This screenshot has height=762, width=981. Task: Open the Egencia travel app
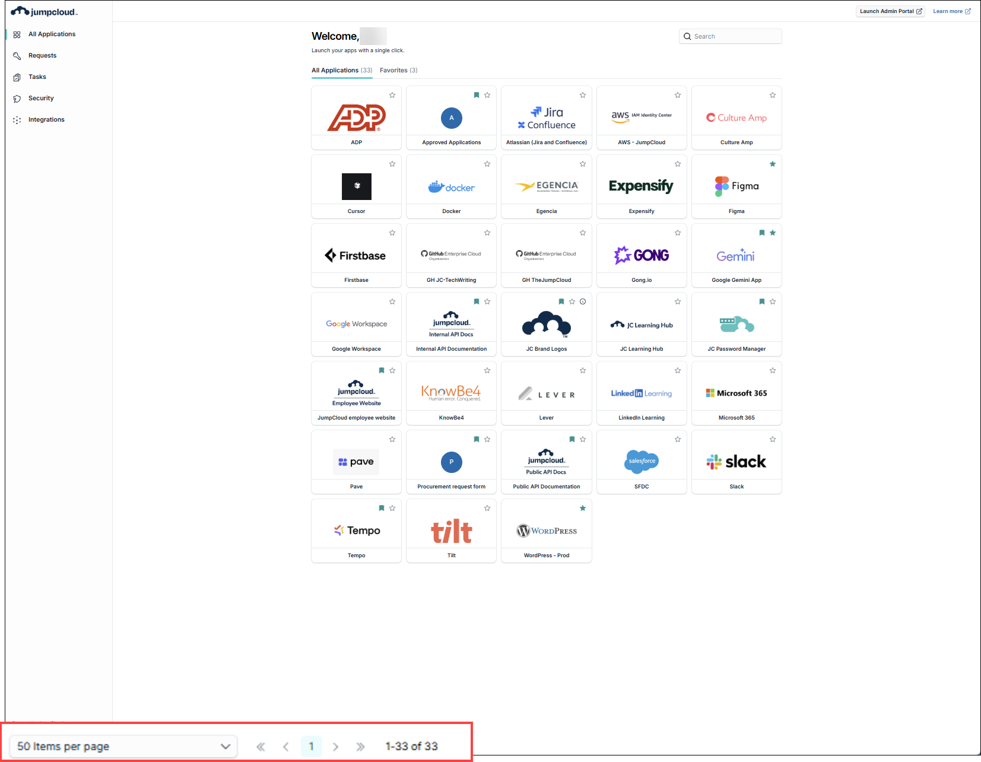click(x=547, y=186)
